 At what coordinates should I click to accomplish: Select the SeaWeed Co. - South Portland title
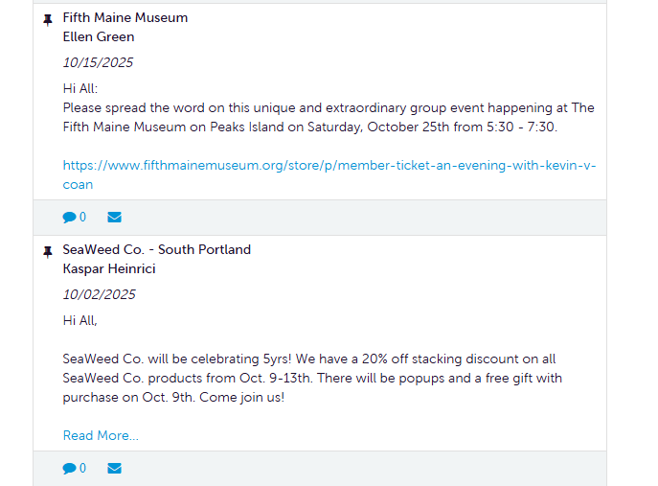[x=157, y=249]
